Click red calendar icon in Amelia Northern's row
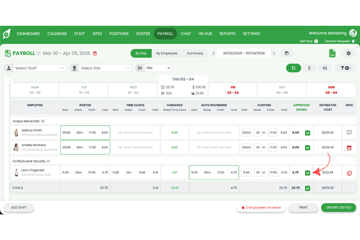The height and width of the screenshot is (240, 360). click(x=349, y=147)
